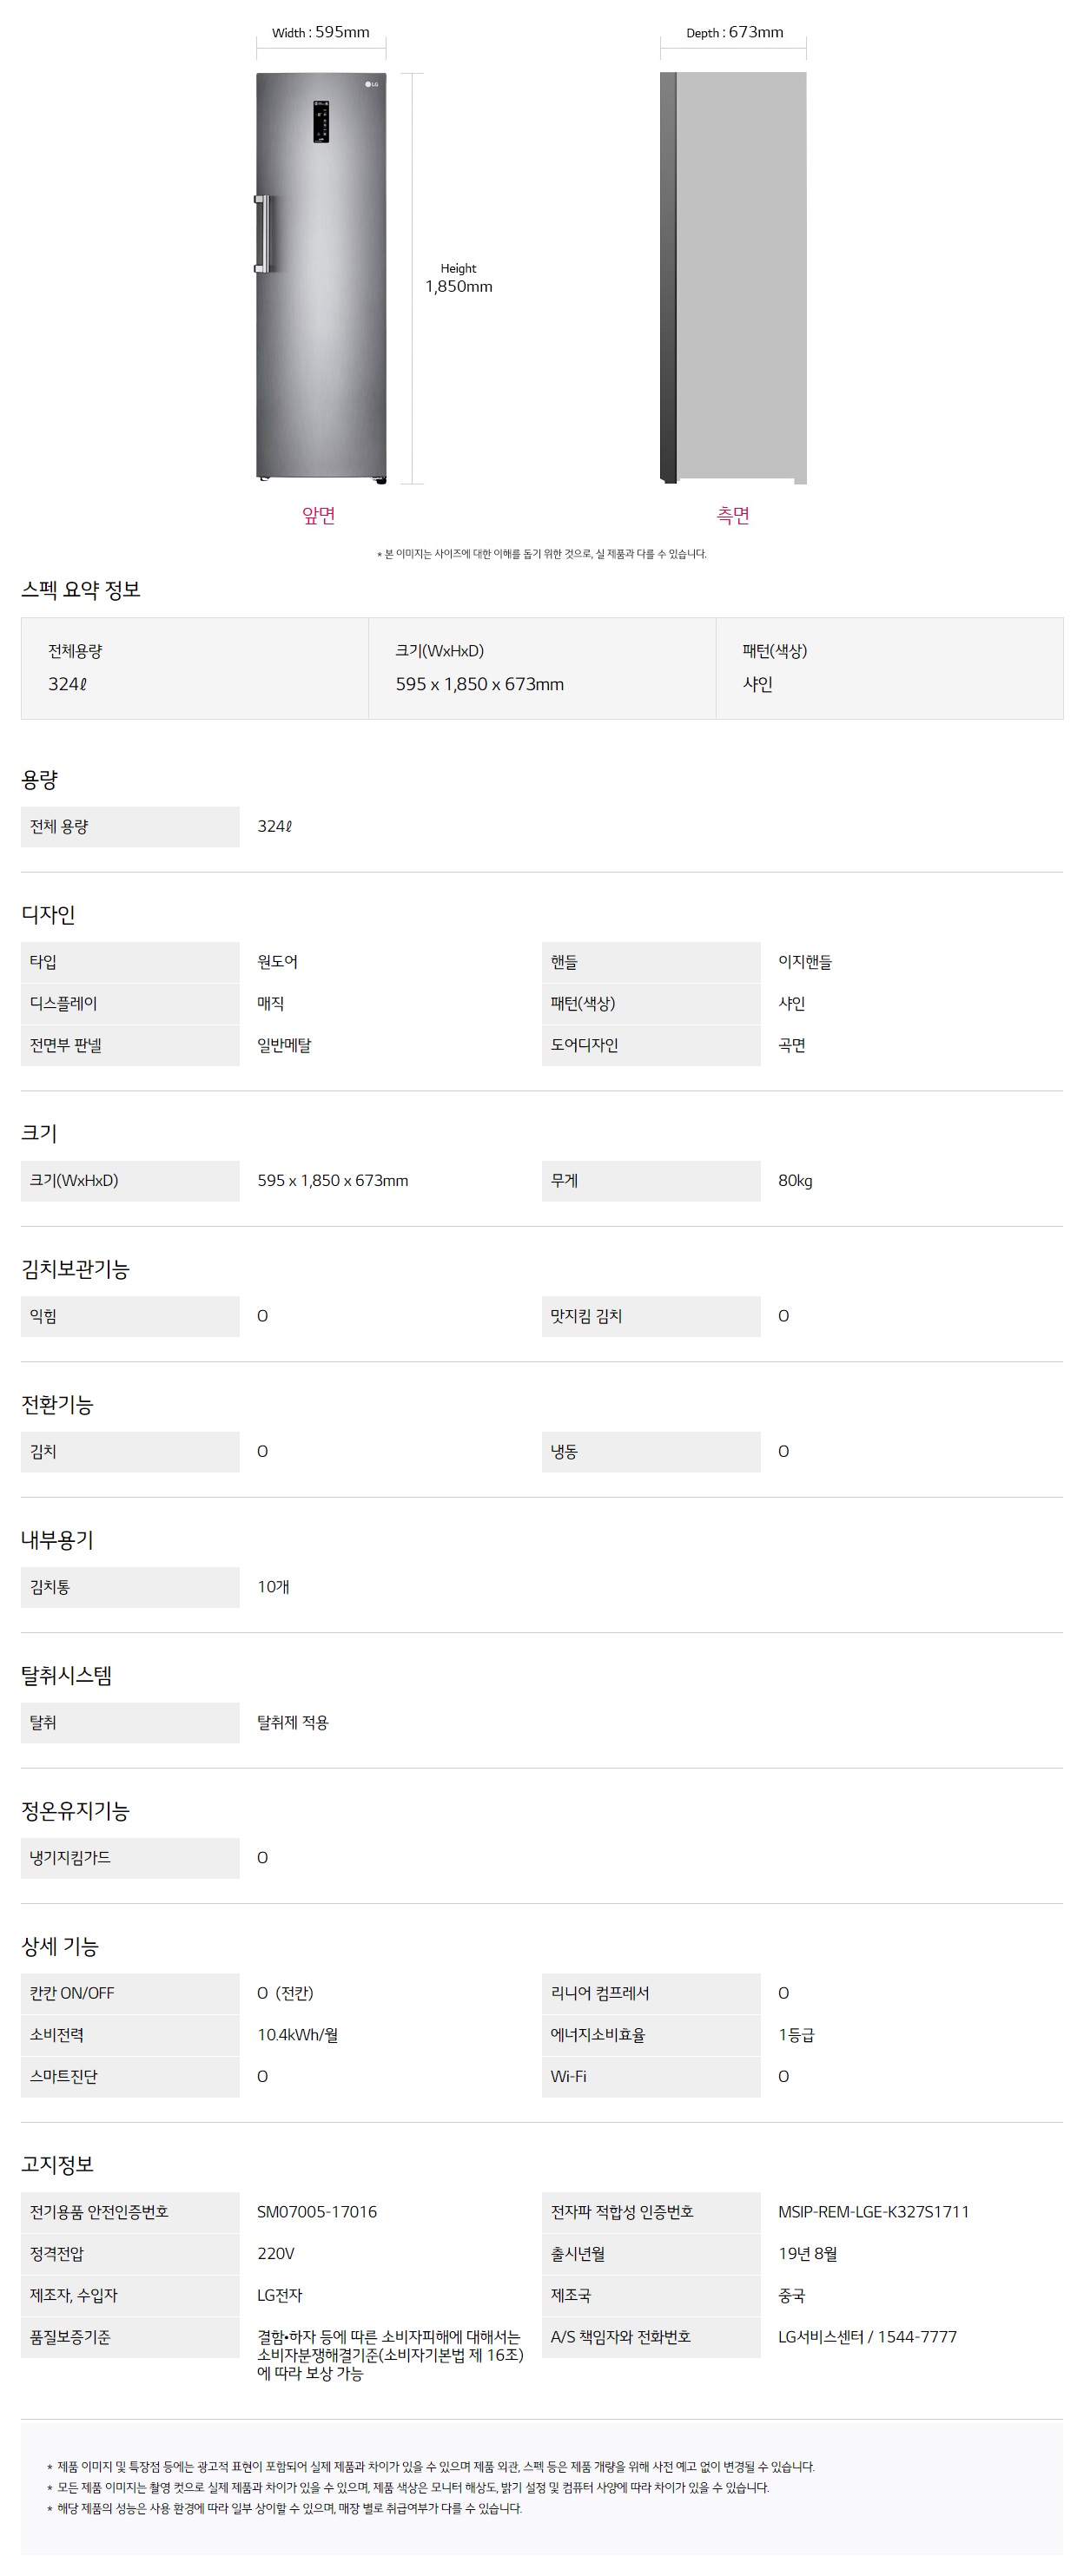Click the Depth : 673mm dimension label

[x=734, y=33]
